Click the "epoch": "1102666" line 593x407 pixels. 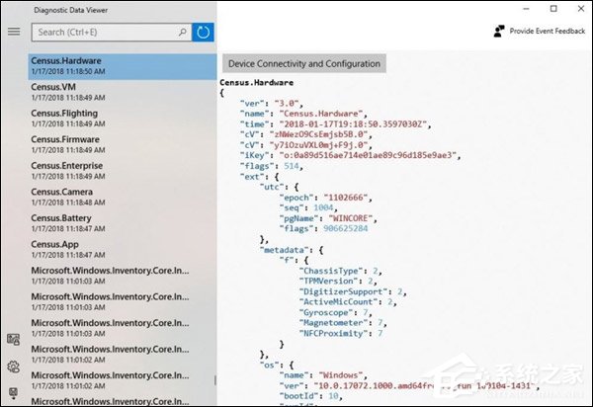point(325,198)
